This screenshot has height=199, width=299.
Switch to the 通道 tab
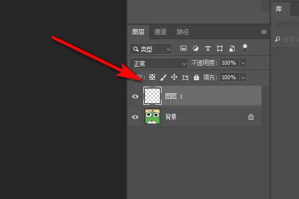[x=160, y=32]
